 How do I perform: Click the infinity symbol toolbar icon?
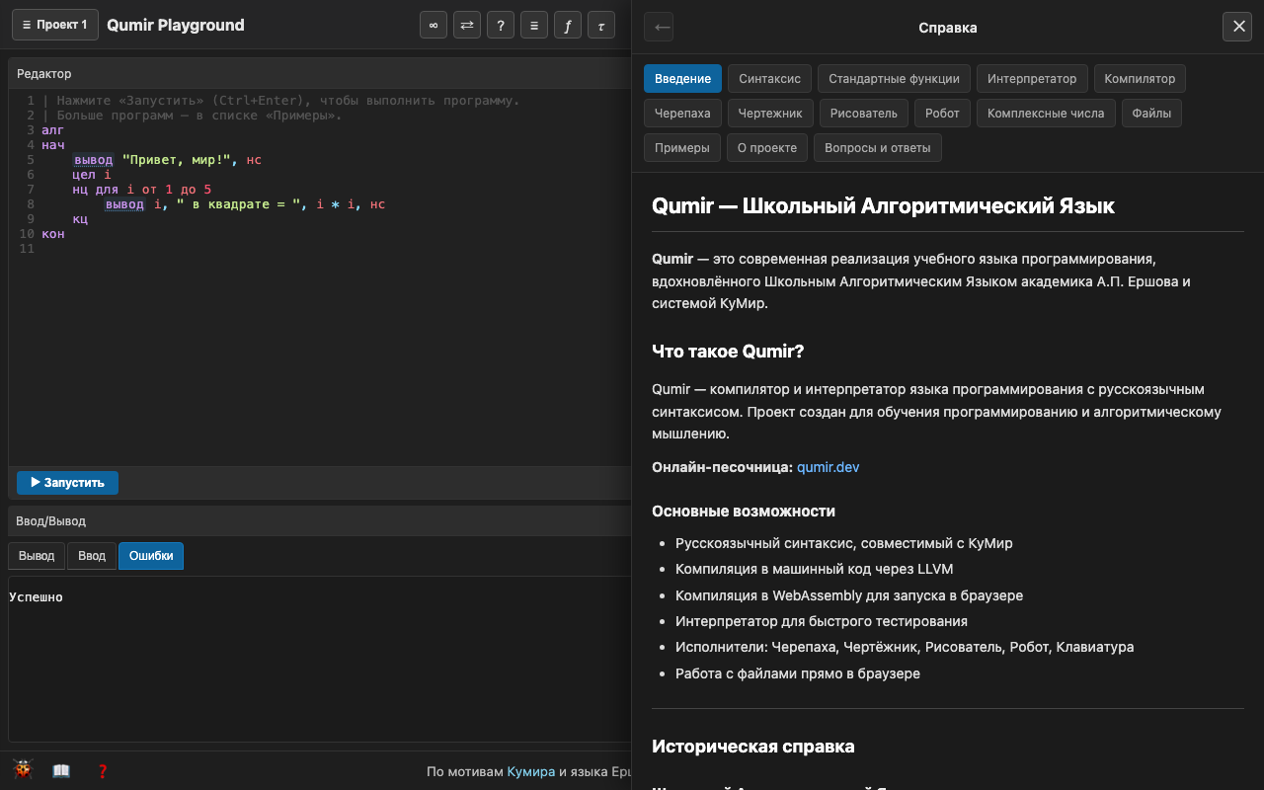tap(434, 25)
